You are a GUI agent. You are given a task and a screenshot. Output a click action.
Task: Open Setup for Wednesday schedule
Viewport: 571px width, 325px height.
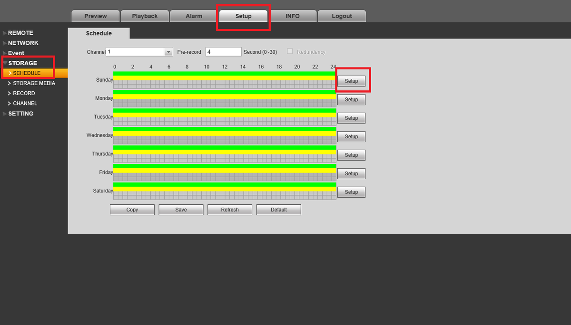pos(351,137)
